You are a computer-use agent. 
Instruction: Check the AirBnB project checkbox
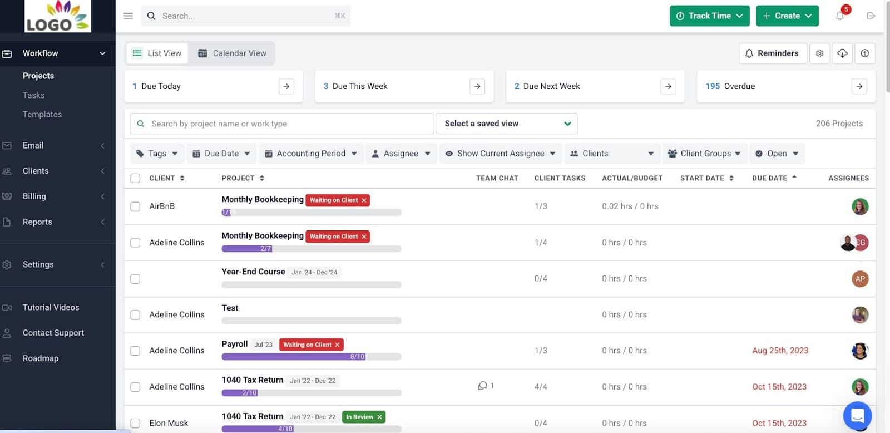135,206
